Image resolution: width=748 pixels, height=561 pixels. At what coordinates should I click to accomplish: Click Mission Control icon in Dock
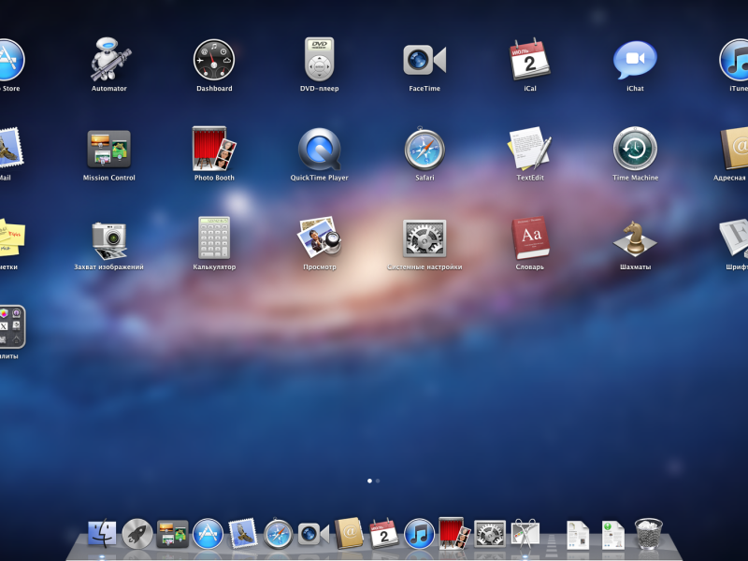pos(172,534)
